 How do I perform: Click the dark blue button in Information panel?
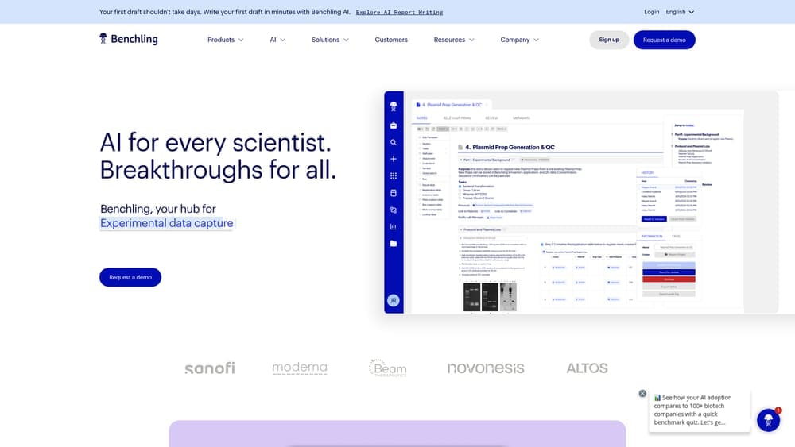click(x=669, y=272)
